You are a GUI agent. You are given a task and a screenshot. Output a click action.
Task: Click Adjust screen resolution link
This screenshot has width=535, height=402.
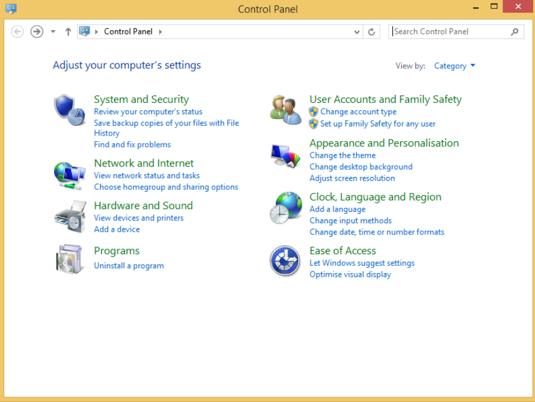(x=352, y=178)
